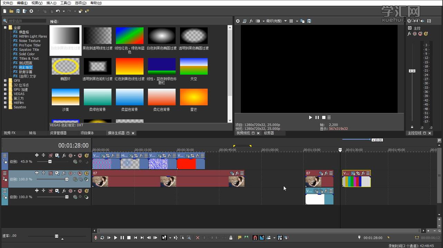Image resolution: width=443 pixels, height=248 pixels.
Task: Collapse the 全部 plugin folder
Action: point(5,28)
